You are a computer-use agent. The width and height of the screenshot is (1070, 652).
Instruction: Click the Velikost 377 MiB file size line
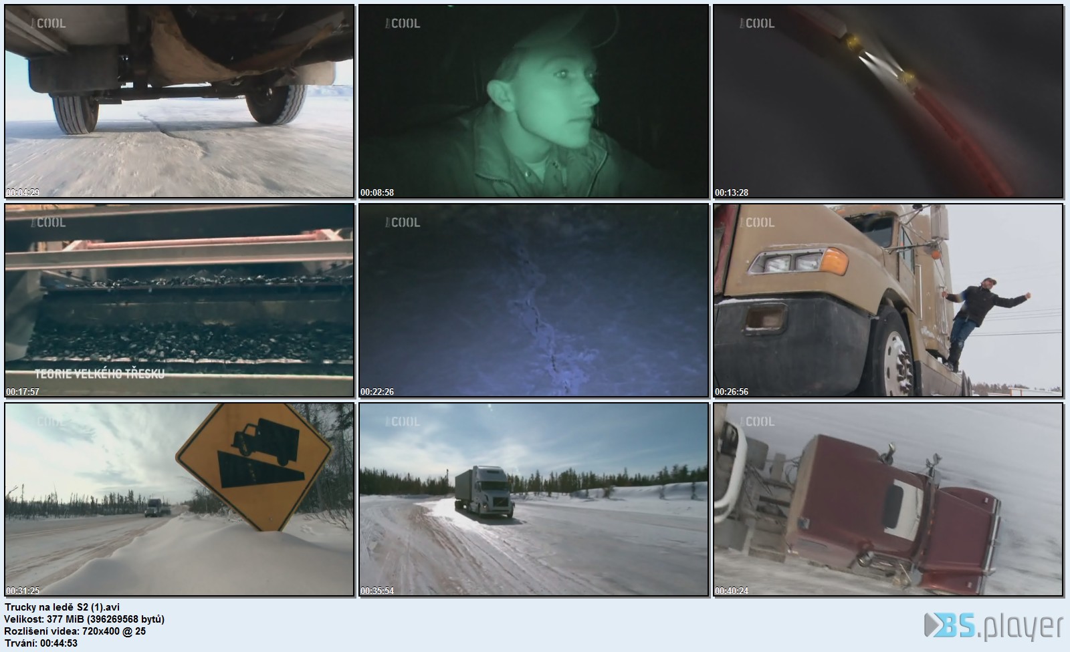point(84,619)
